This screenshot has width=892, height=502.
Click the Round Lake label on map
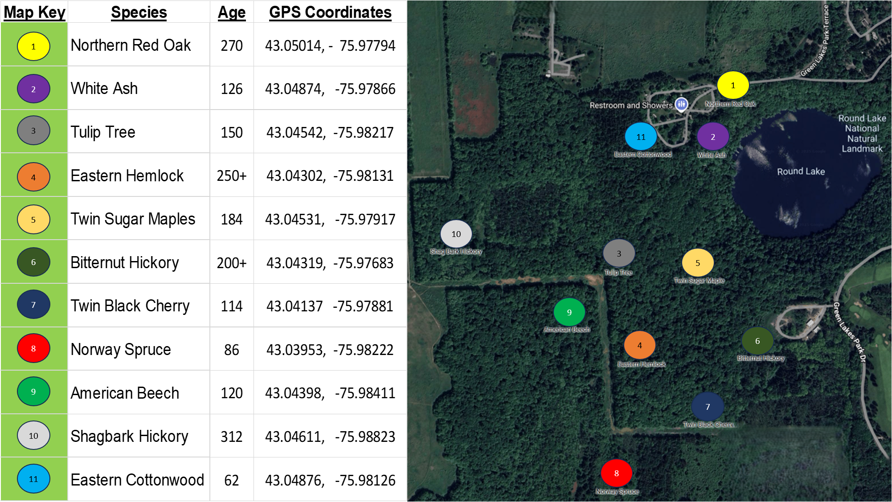pyautogui.click(x=801, y=171)
